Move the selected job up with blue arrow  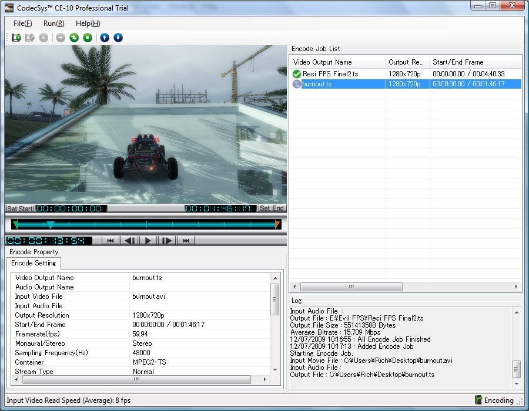tap(105, 38)
